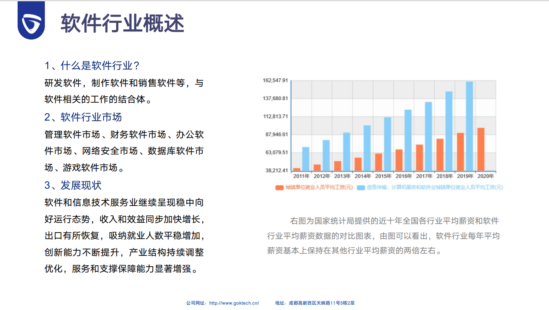
Task: Click the orange bar above 2020年
Action: (x=481, y=149)
